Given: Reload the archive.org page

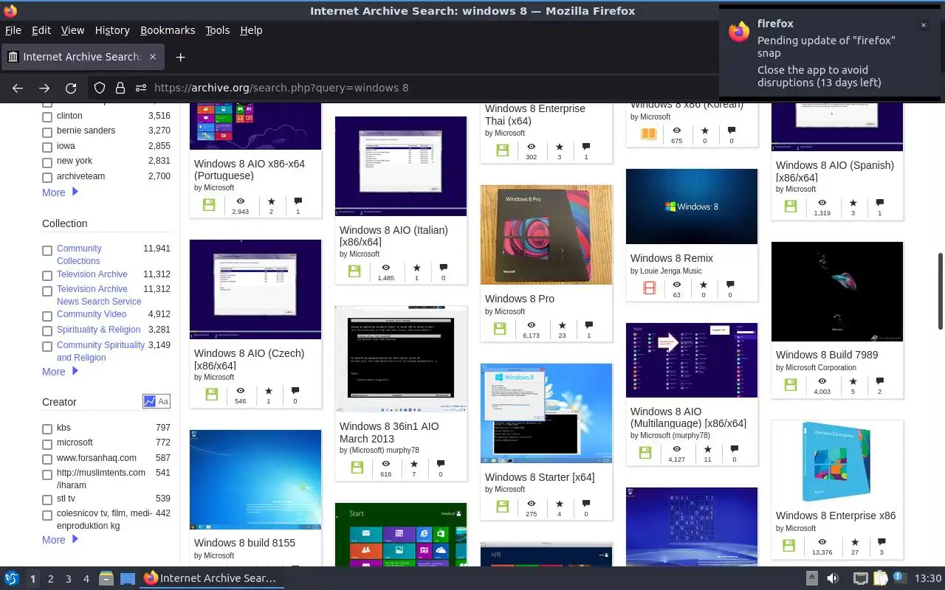Looking at the screenshot, I should pyautogui.click(x=71, y=88).
